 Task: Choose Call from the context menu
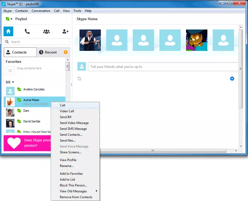(75, 105)
